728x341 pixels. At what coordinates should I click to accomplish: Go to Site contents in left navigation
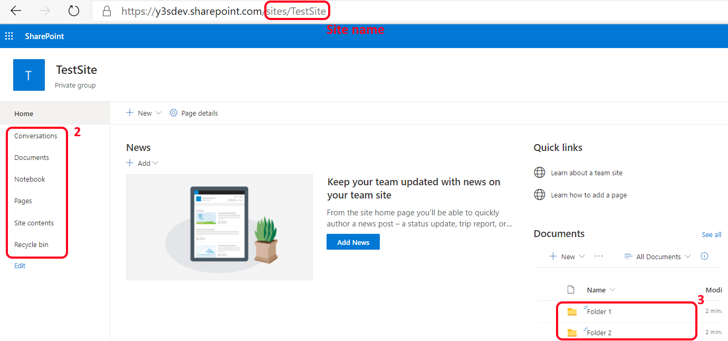point(34,223)
